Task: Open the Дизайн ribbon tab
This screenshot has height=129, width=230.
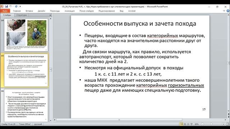Action: pos(41,11)
